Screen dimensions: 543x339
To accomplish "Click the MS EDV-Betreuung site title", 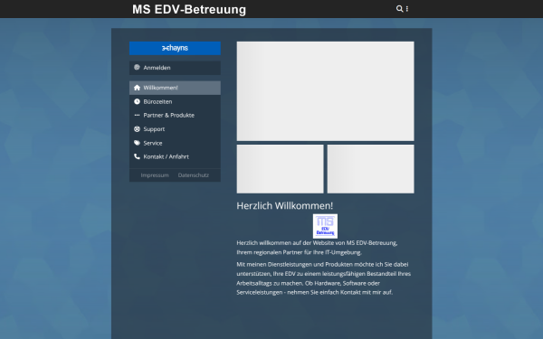I will point(189,9).
